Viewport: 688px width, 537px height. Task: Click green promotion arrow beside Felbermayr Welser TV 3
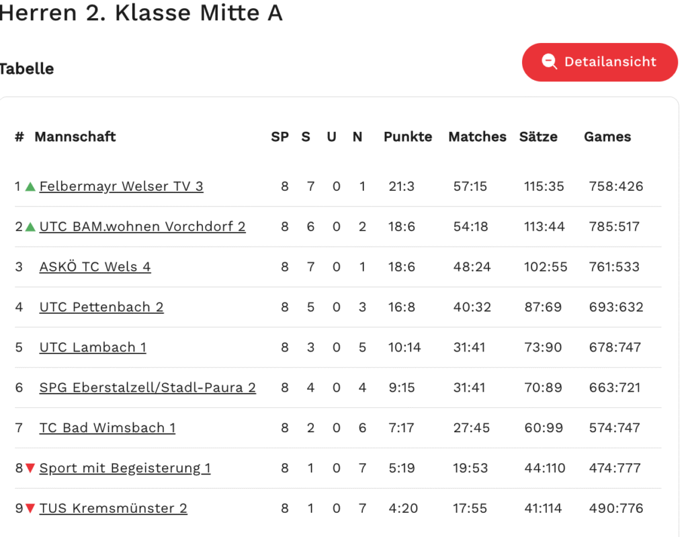coord(30,186)
